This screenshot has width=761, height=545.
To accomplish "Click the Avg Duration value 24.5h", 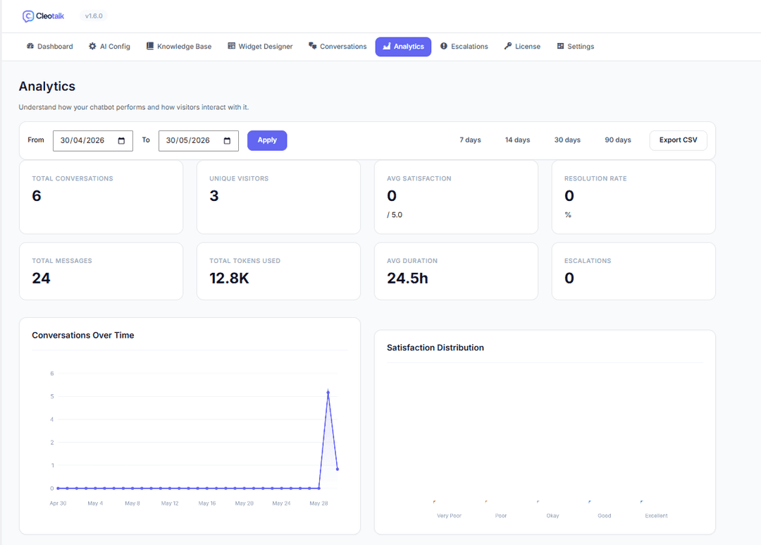I will point(407,278).
